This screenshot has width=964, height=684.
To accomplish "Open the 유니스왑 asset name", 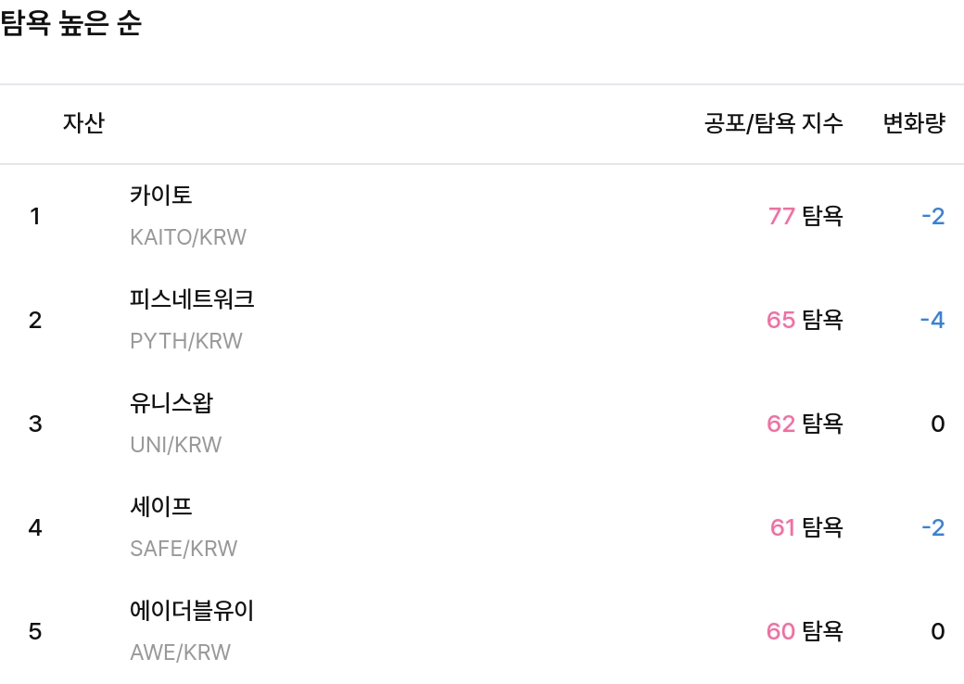I will pos(171,403).
